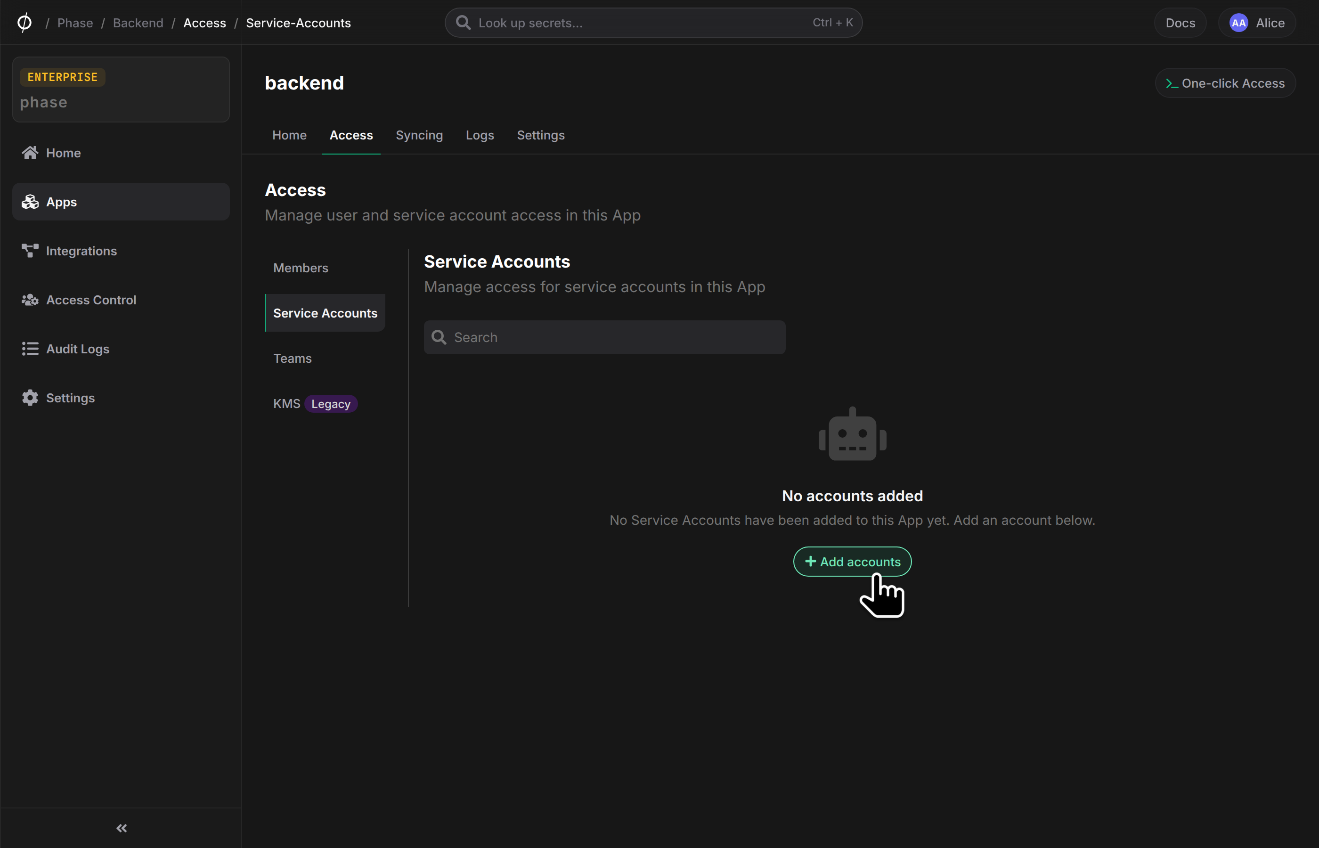Click 'Manage user and service account access' text

click(x=453, y=215)
